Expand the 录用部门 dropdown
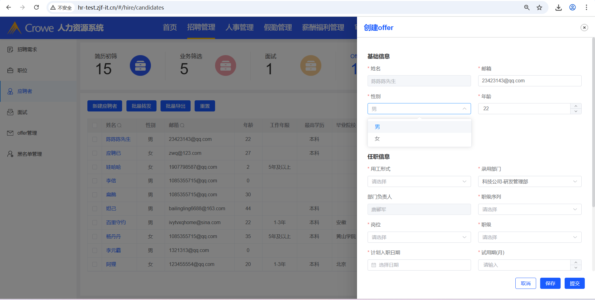The image size is (595, 300). pos(530,181)
